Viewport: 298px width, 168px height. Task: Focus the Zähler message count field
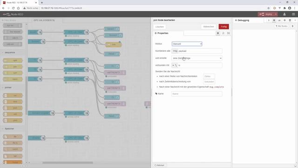point(209,77)
